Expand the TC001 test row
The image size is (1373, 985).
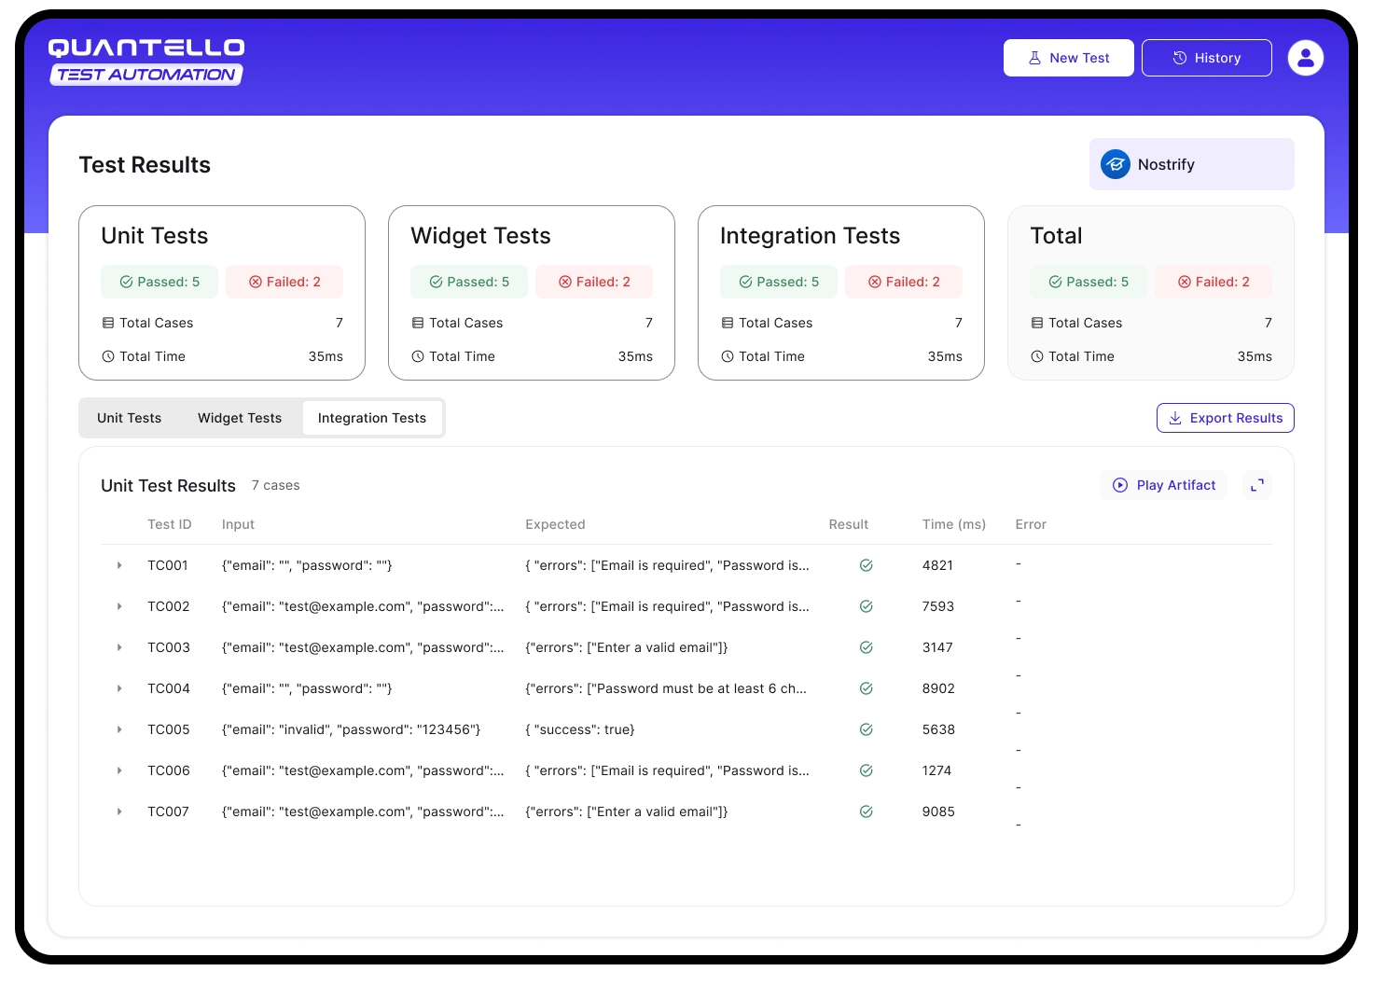click(x=119, y=565)
